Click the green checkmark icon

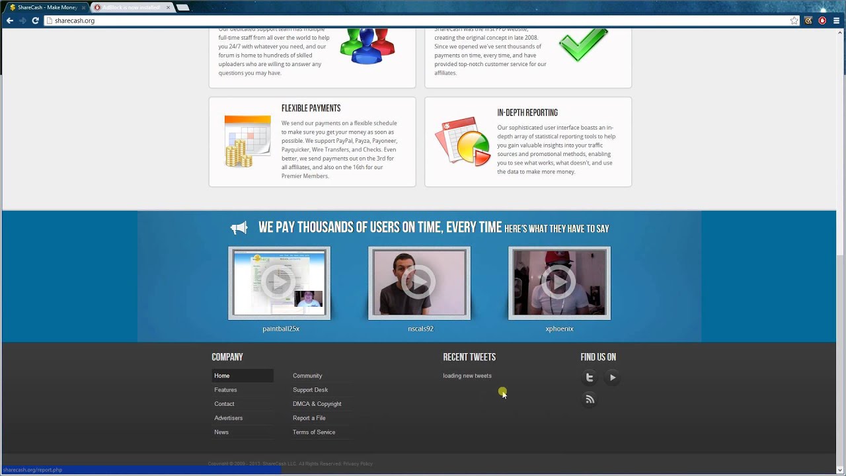click(x=583, y=44)
